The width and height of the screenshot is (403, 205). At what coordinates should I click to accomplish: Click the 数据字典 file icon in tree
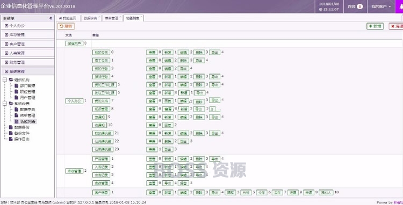(16, 109)
